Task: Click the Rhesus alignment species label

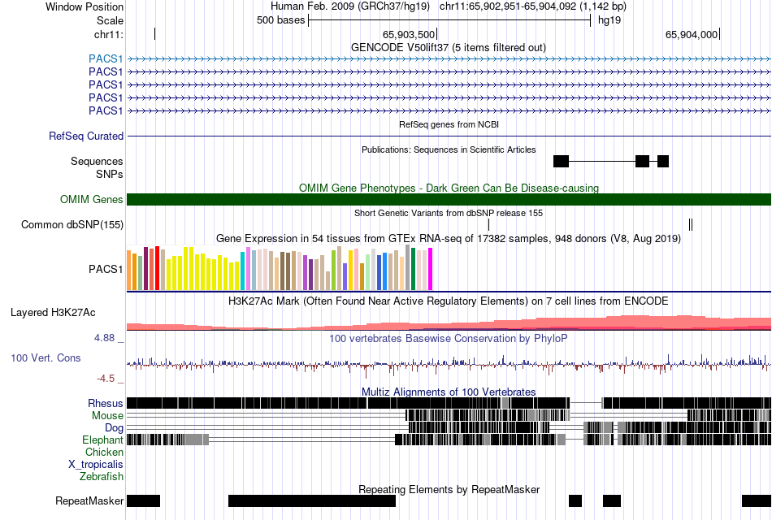Action: pos(105,403)
